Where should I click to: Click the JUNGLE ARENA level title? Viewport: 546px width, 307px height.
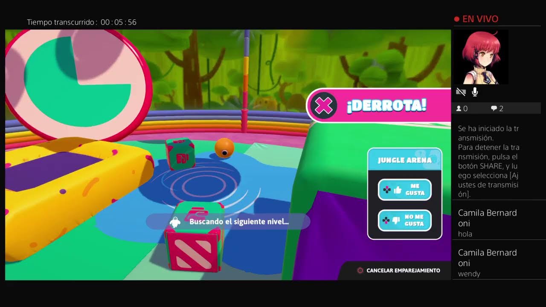404,160
